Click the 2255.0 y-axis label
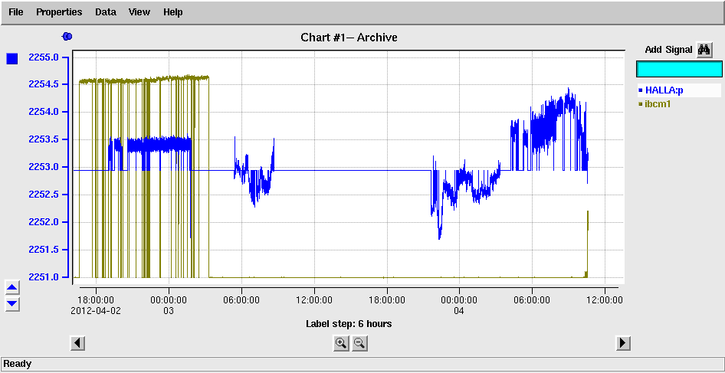Viewport: 725px width, 373px height. 44,57
